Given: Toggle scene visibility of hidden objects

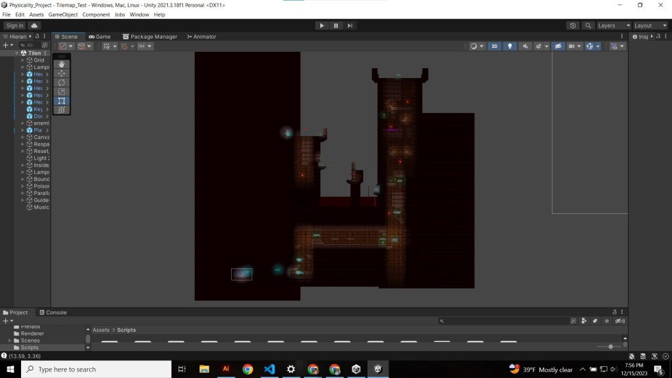Looking at the screenshot, I should click(x=558, y=47).
